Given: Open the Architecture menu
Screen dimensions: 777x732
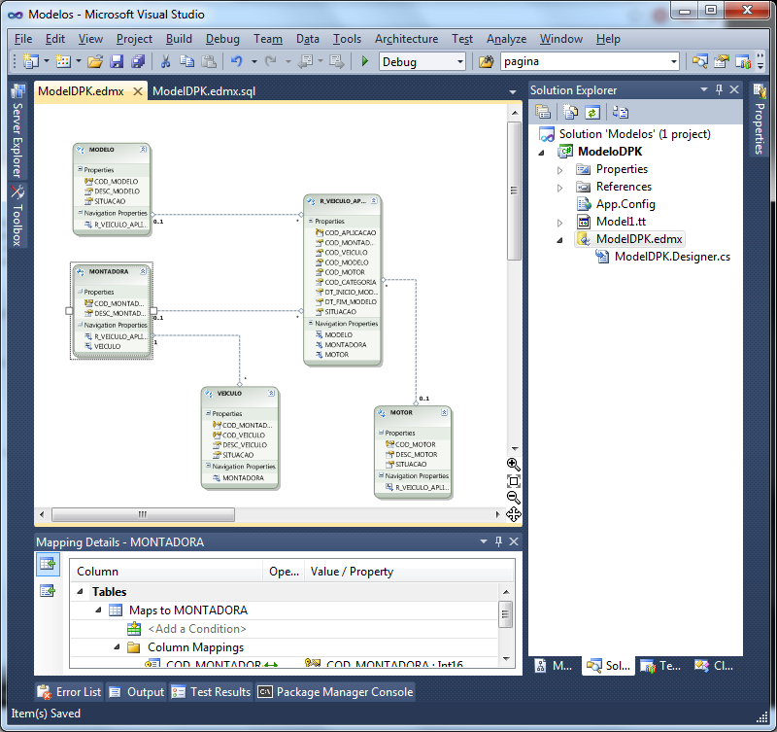Looking at the screenshot, I should click(x=406, y=39).
